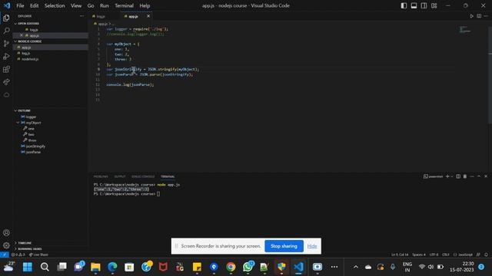Expand the Timeline section
Viewport: 492px width, 276px height.
25,243
